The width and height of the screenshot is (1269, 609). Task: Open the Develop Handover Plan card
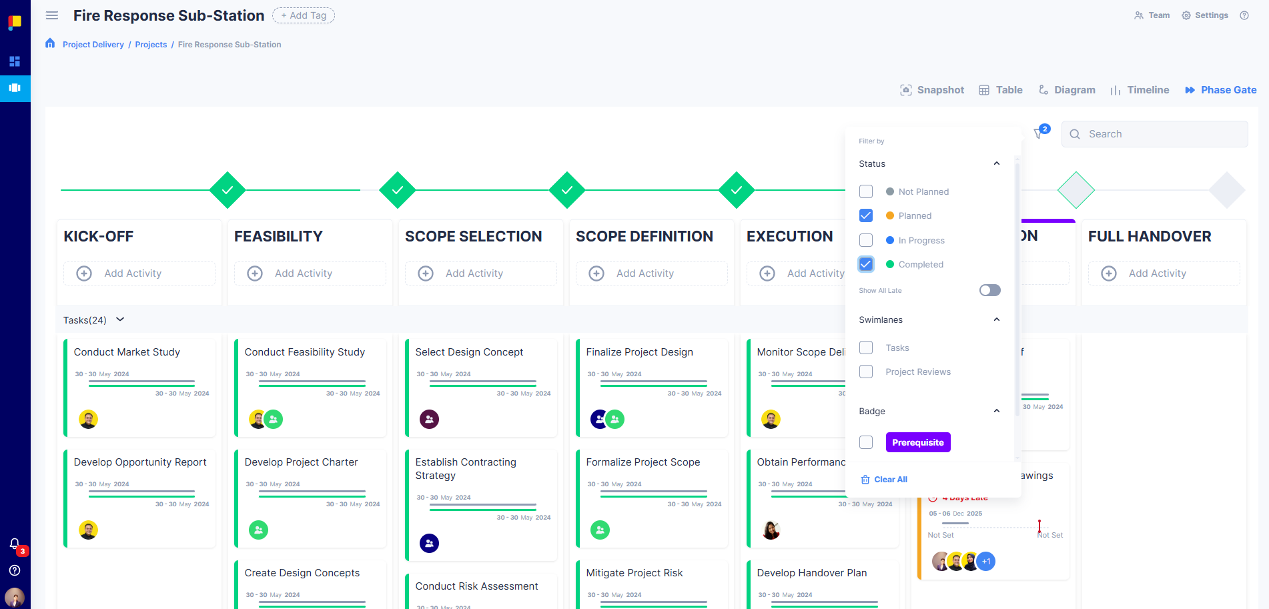click(823, 584)
